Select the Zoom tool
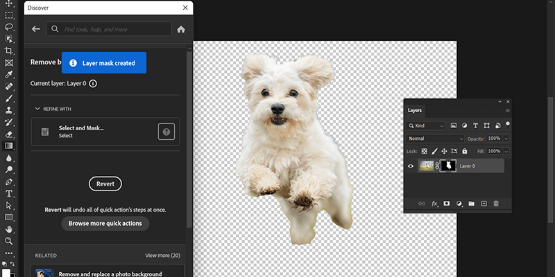The width and height of the screenshot is (555, 277). (x=9, y=241)
